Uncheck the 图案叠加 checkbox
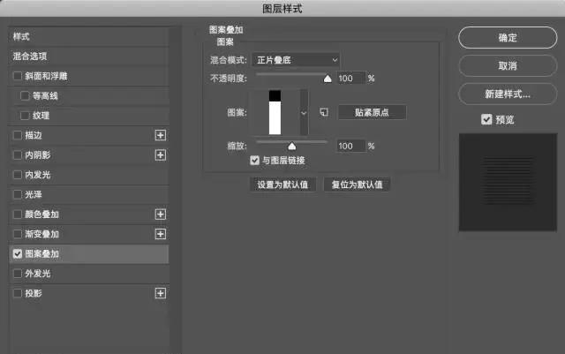The height and width of the screenshot is (354, 565). pos(19,253)
